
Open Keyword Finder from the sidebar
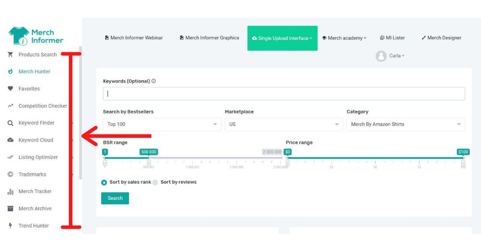37,123
